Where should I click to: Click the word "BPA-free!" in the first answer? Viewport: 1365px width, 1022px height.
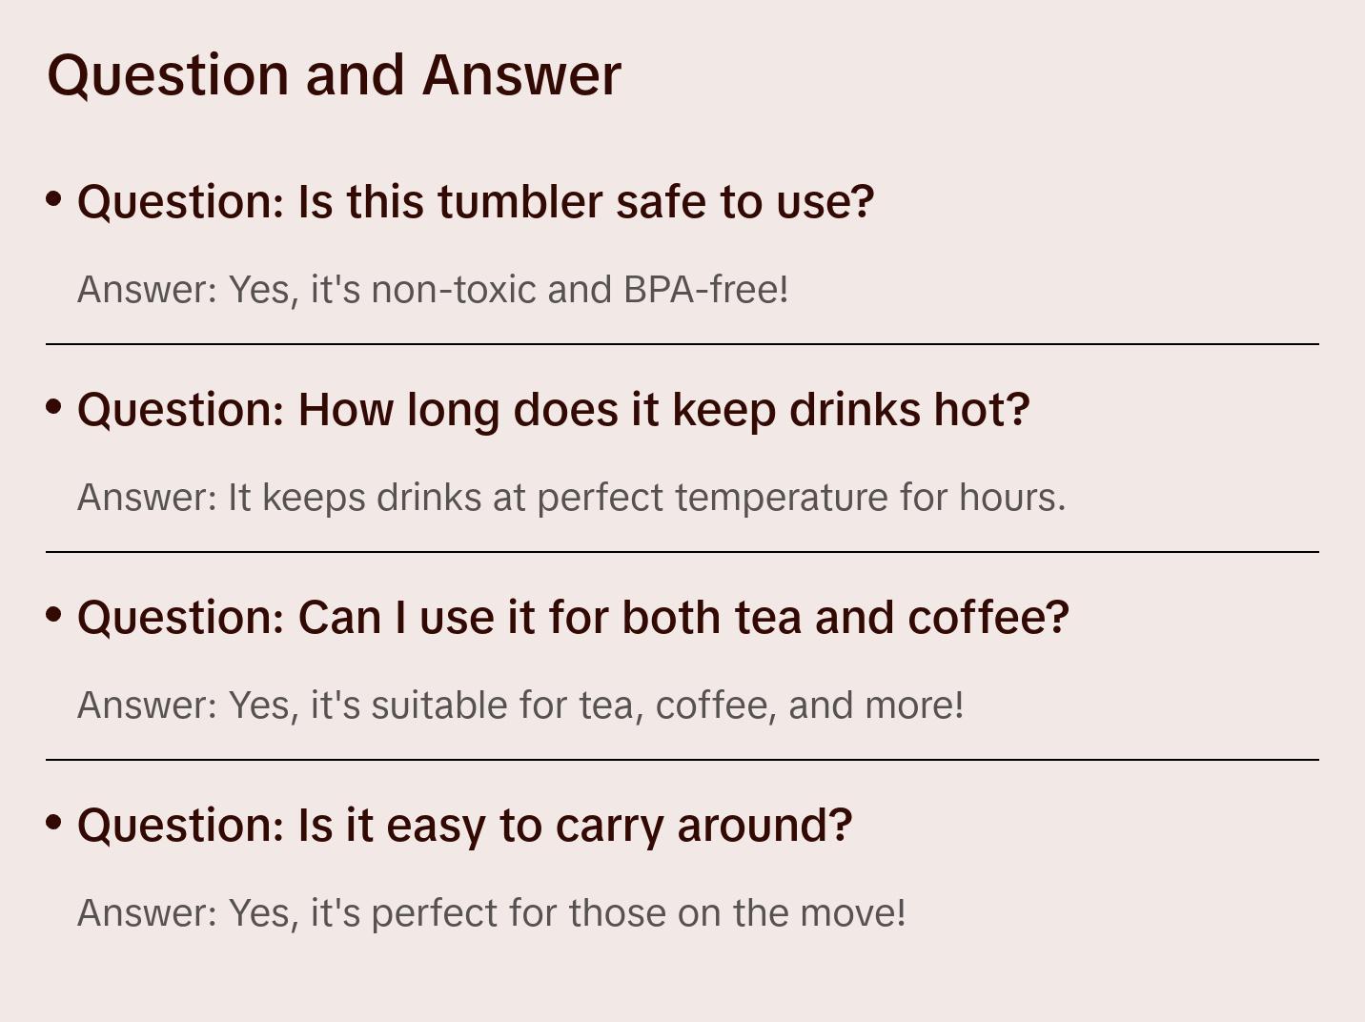(706, 290)
